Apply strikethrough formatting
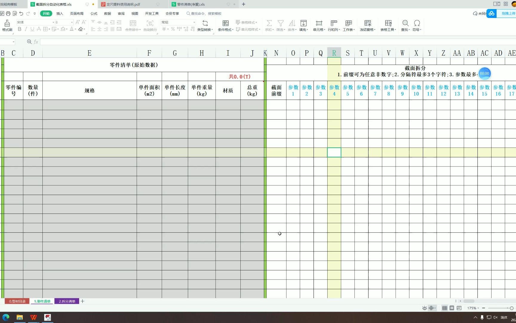Viewport: 516px width, 323px height. tap(39, 29)
